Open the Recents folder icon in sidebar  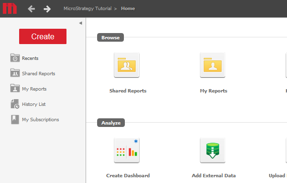[15, 58]
